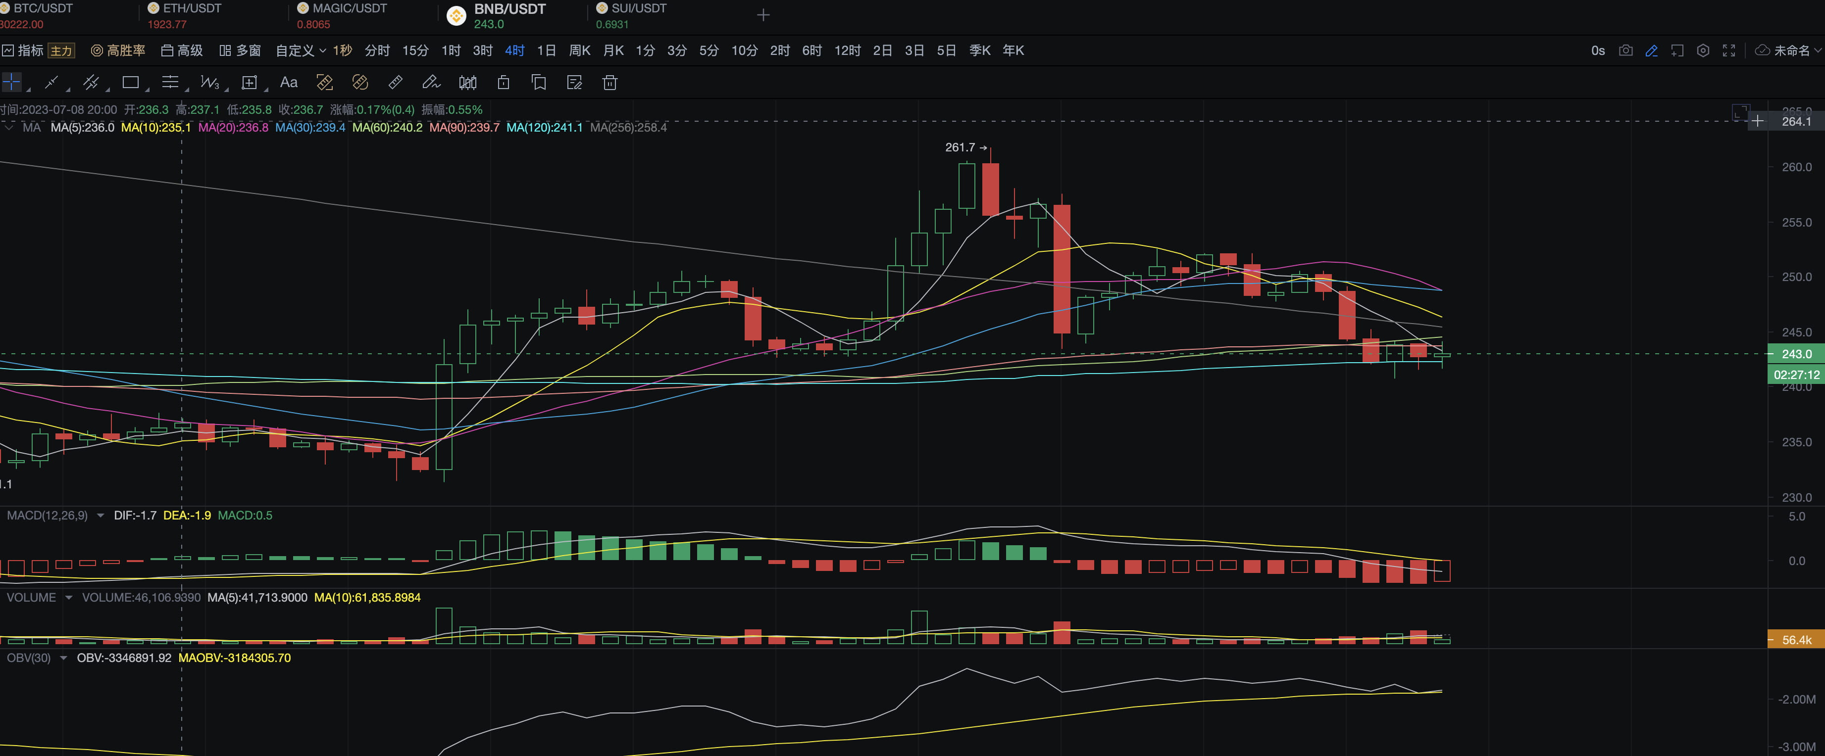Click the 243.0 current price axis label

pyautogui.click(x=1796, y=353)
